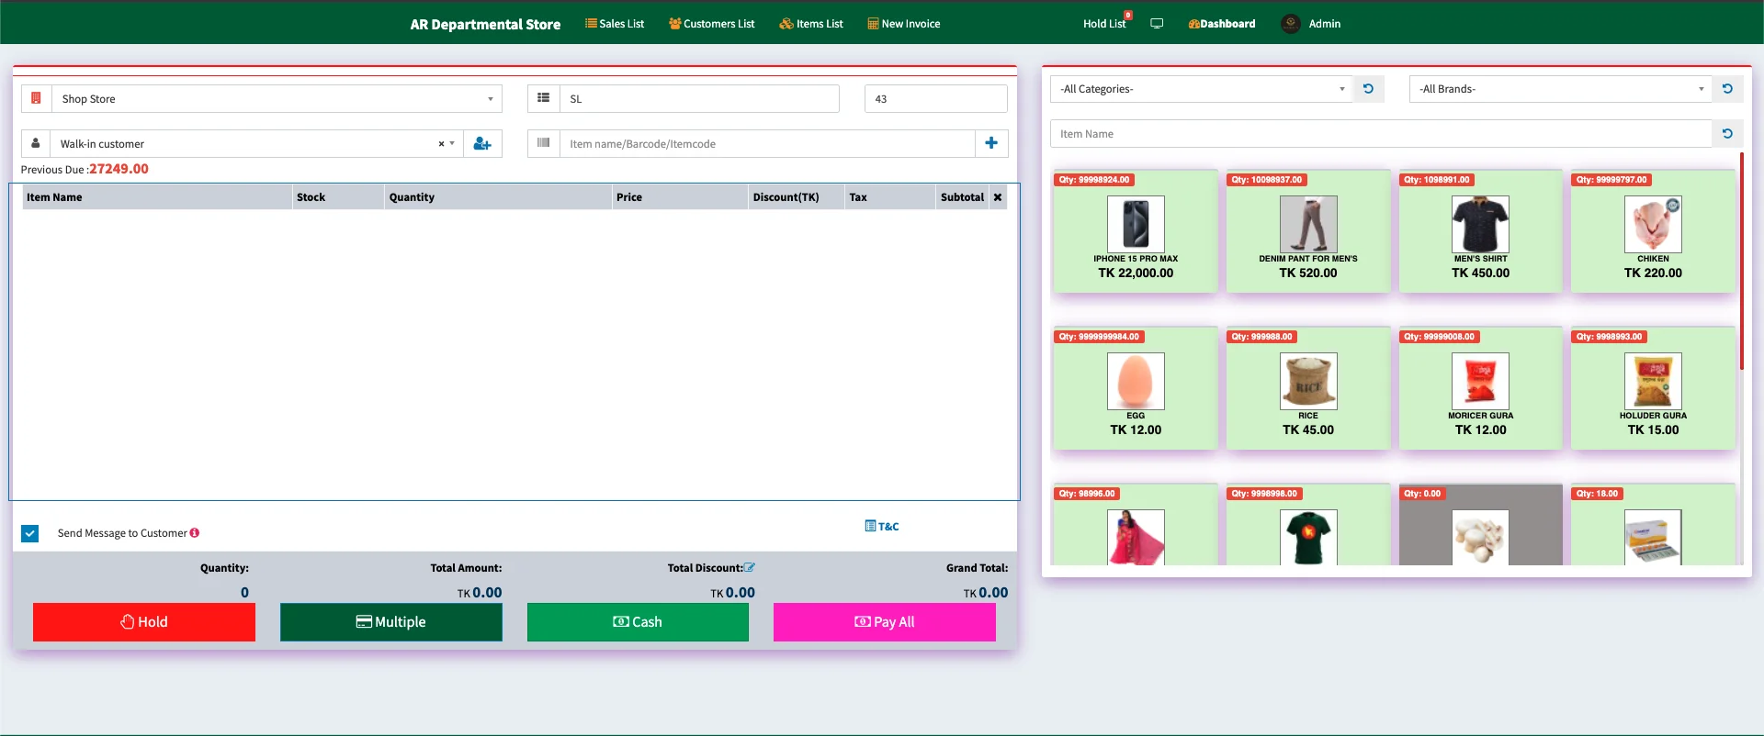Click the Send Message info icon
The width and height of the screenshot is (1764, 736).
click(x=195, y=533)
